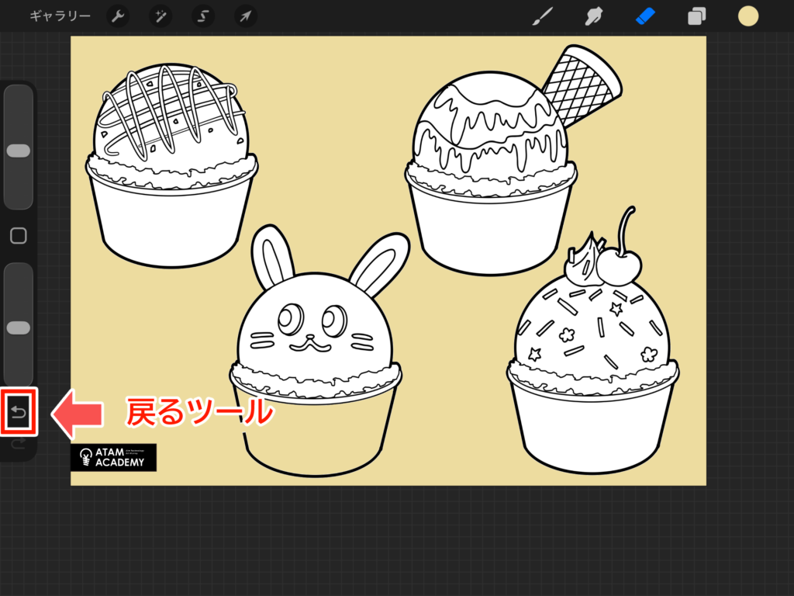Open the Actions wrench menu
Image resolution: width=794 pixels, height=596 pixels.
[118, 16]
